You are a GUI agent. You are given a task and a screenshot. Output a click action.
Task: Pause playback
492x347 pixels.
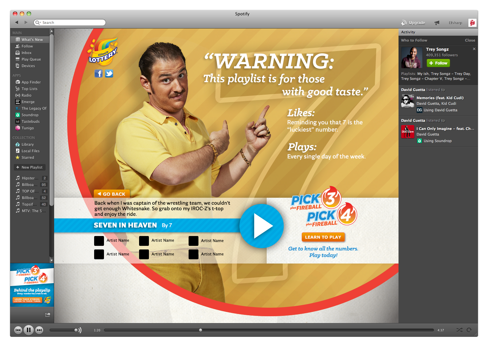click(x=29, y=330)
